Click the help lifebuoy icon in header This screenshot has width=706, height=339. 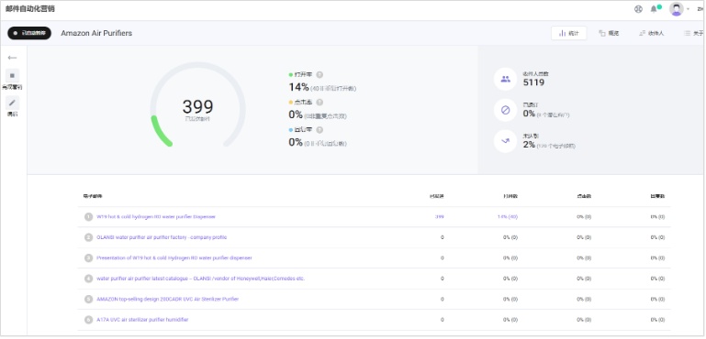click(638, 9)
